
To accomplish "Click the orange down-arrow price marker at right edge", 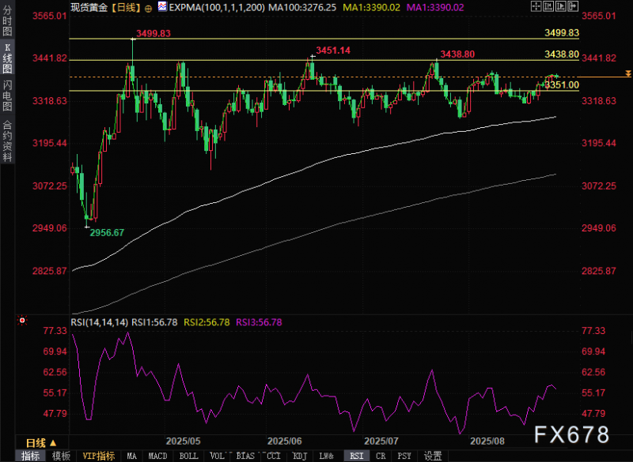I will coord(628,73).
